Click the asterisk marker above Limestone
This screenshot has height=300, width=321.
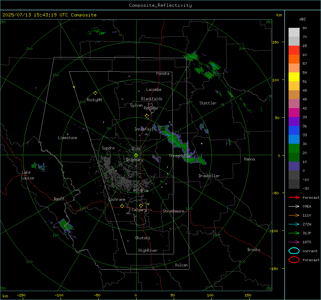point(67,134)
